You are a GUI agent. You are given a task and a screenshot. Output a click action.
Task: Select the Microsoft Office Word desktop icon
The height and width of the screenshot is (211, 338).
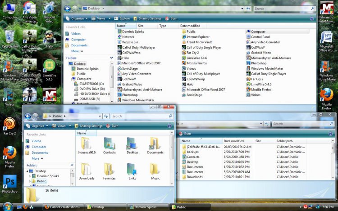(327, 41)
